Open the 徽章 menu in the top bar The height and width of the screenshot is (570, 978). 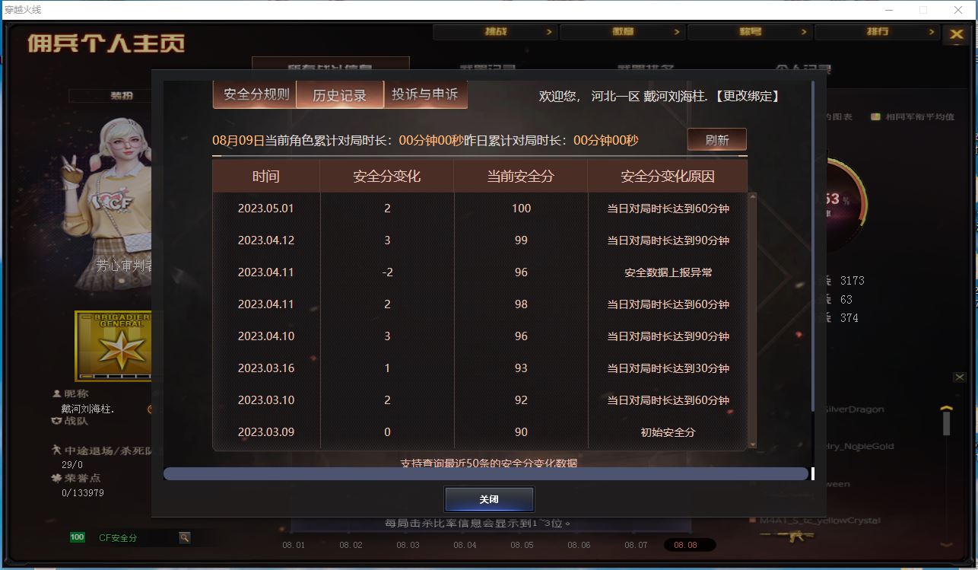click(x=622, y=32)
